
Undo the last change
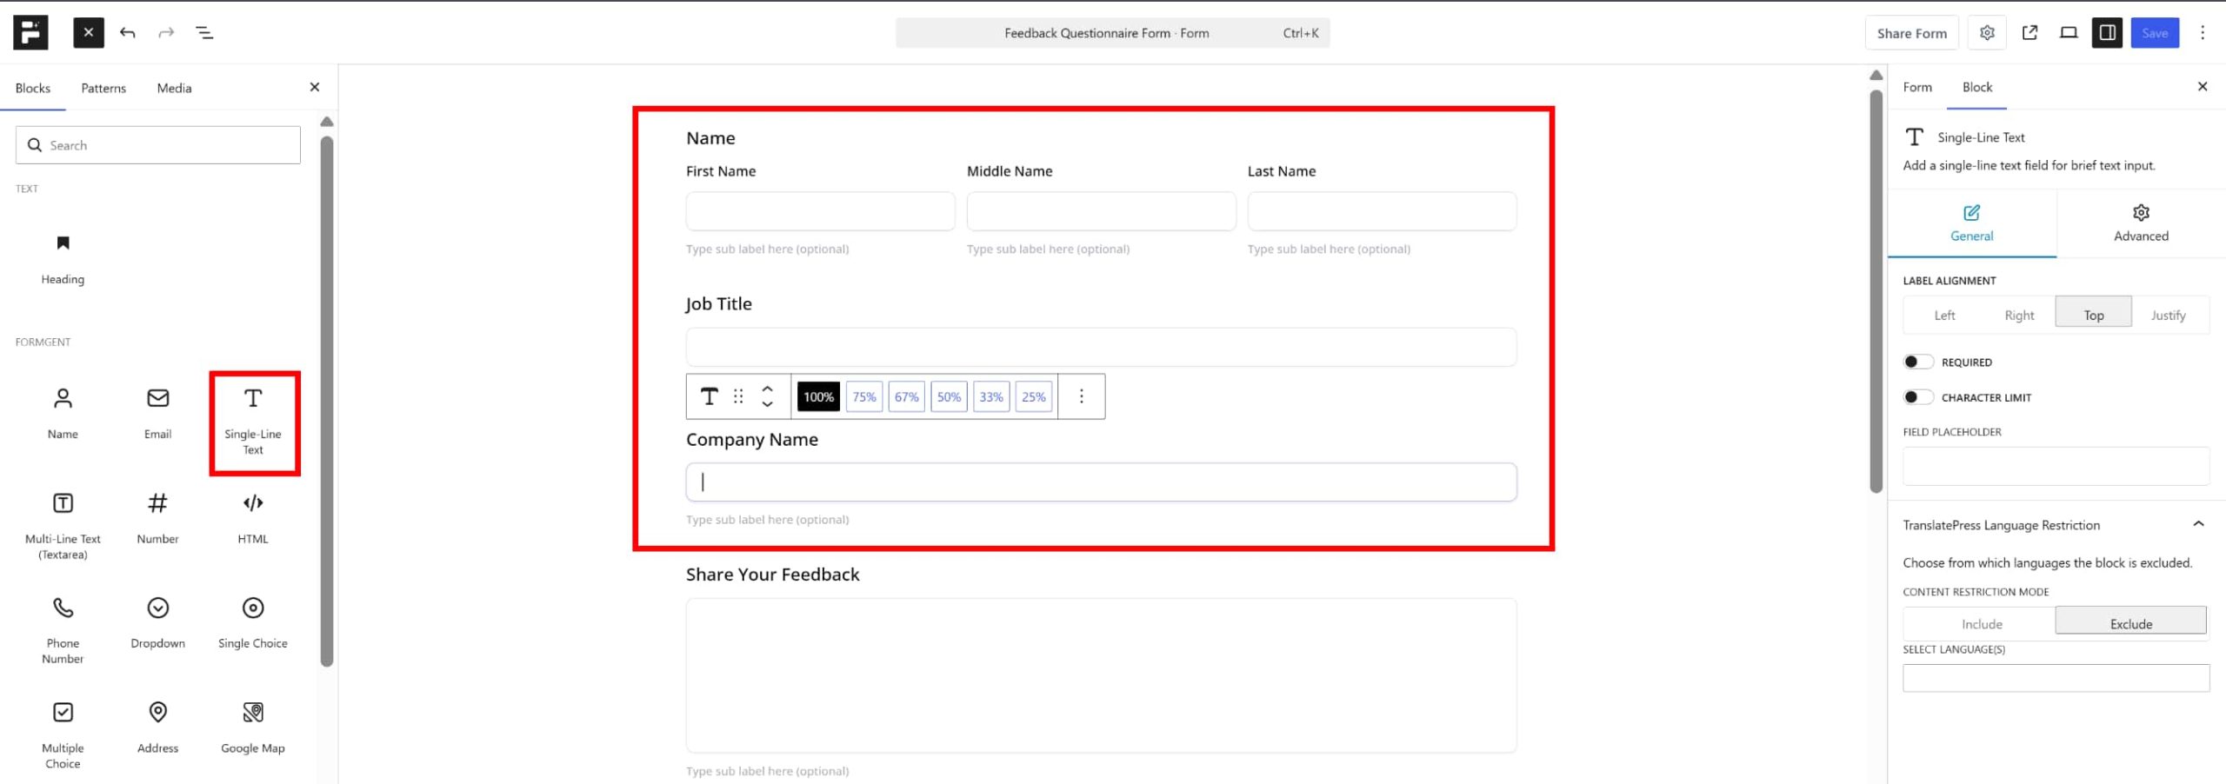point(128,33)
